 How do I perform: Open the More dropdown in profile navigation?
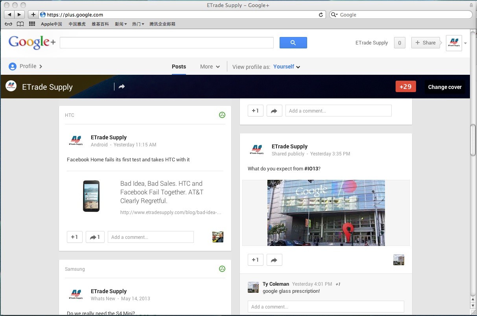[x=210, y=67]
